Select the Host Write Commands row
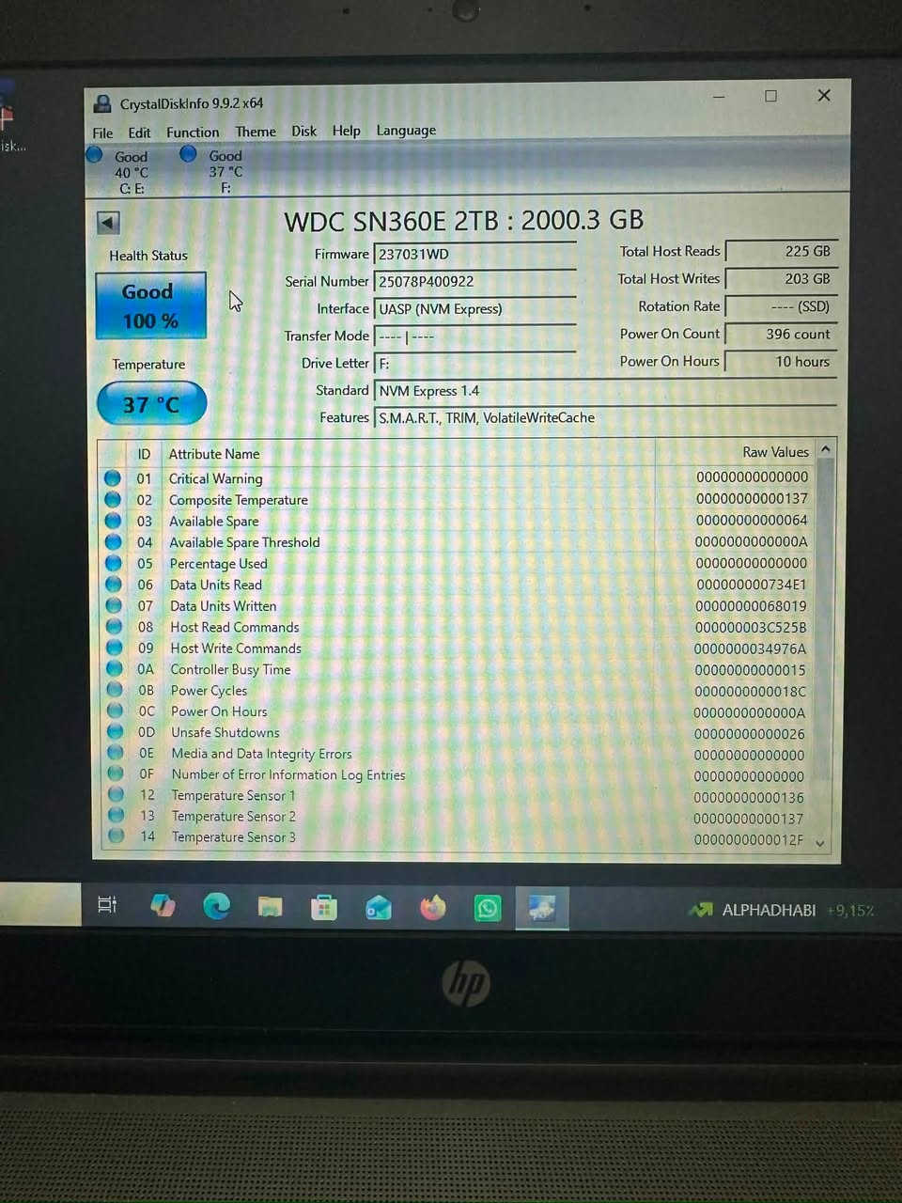902x1203 pixels. [x=457, y=648]
